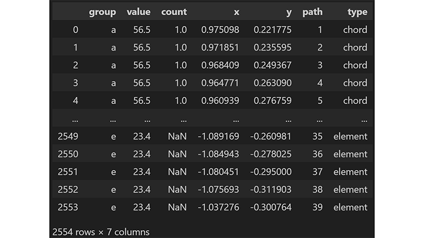Click the y value -0.278025

point(271,154)
